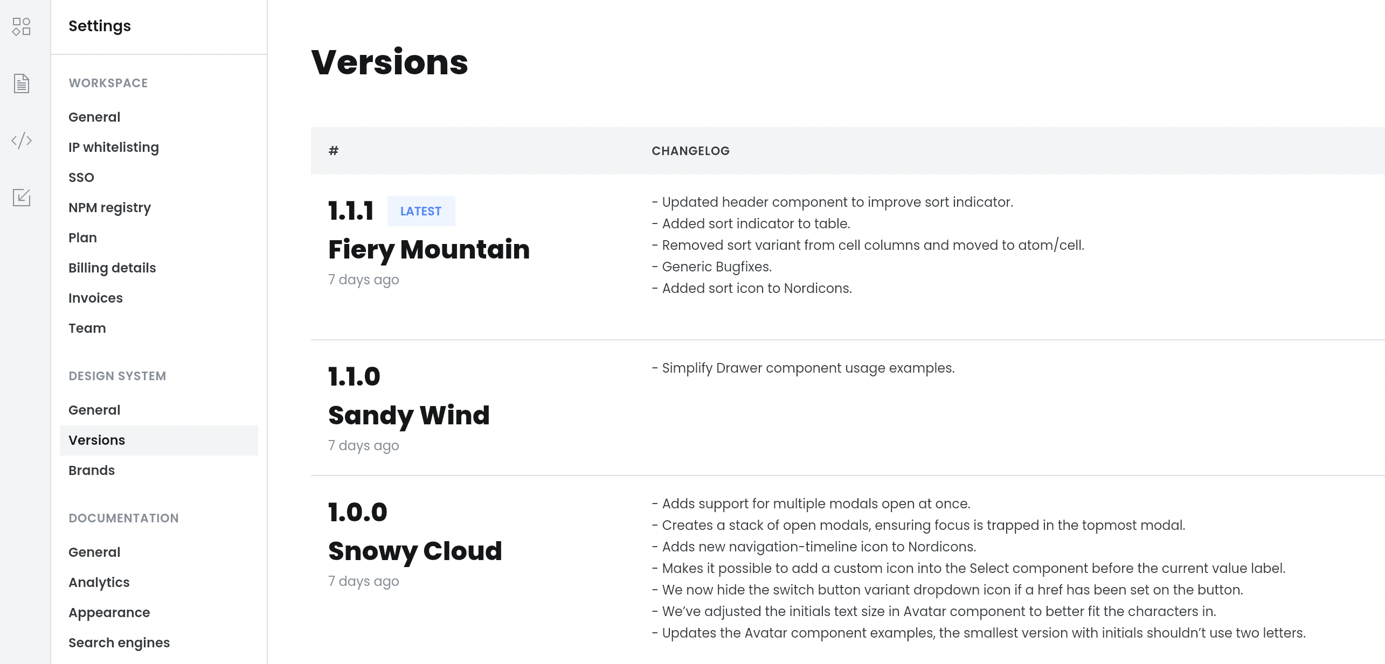Click the Settings sidebar title
Viewport: 1385px width, 664px height.
[100, 26]
